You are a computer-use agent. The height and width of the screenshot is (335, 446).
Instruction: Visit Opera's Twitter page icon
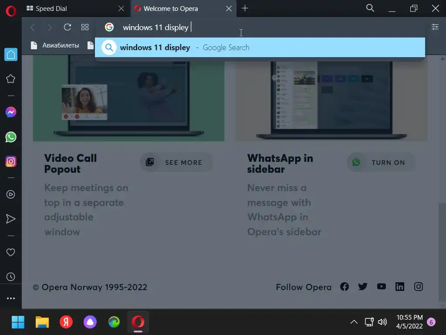tap(363, 287)
